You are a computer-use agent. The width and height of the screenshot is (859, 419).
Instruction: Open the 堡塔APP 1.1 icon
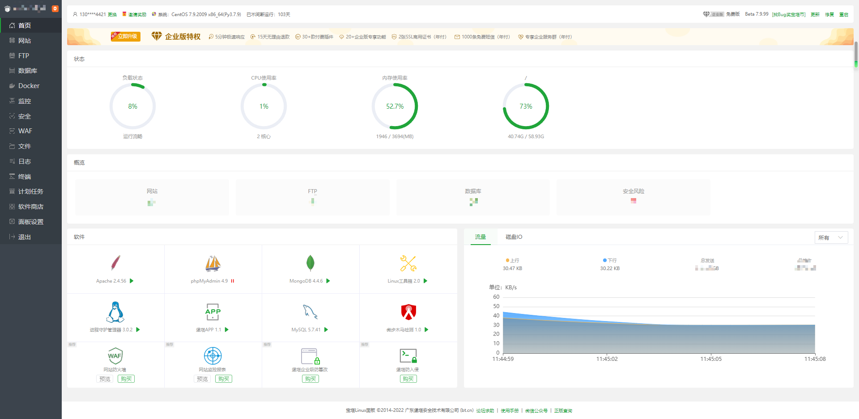pyautogui.click(x=213, y=312)
